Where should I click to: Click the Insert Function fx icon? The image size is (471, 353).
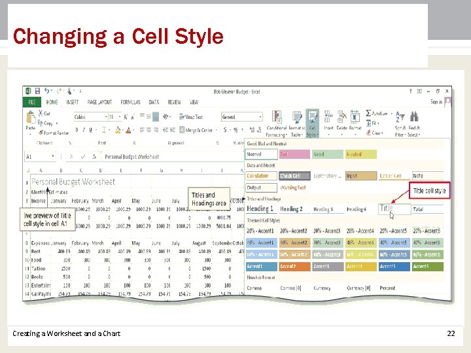pos(94,156)
